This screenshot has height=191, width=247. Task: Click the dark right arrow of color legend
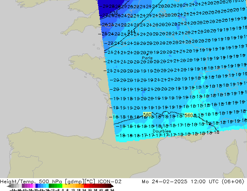(112, 186)
